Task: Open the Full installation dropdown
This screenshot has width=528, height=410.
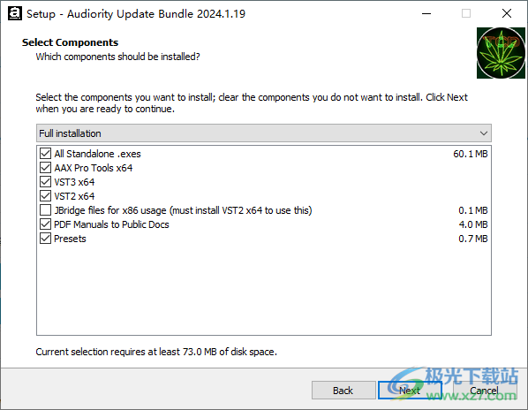Action: coord(264,133)
